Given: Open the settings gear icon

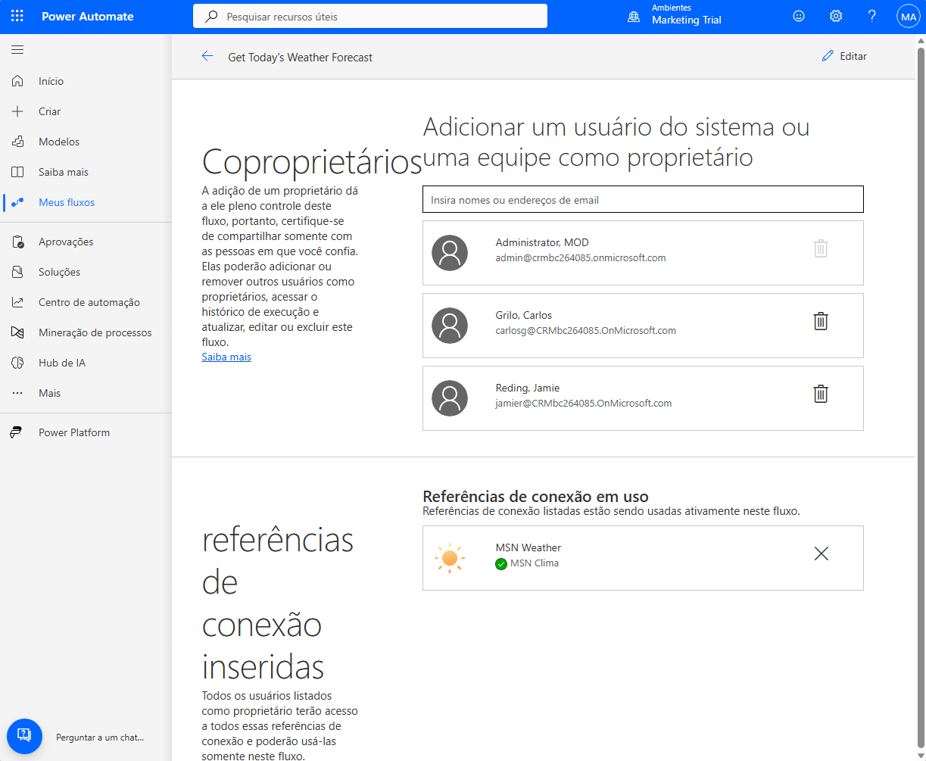Looking at the screenshot, I should (x=836, y=16).
